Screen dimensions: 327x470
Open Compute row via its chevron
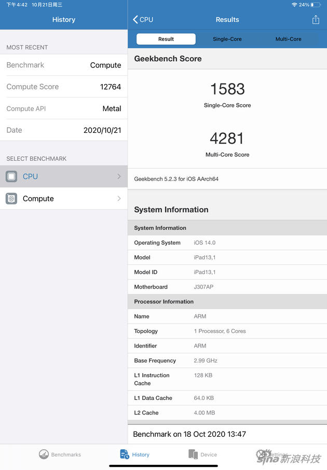pyautogui.click(x=119, y=199)
